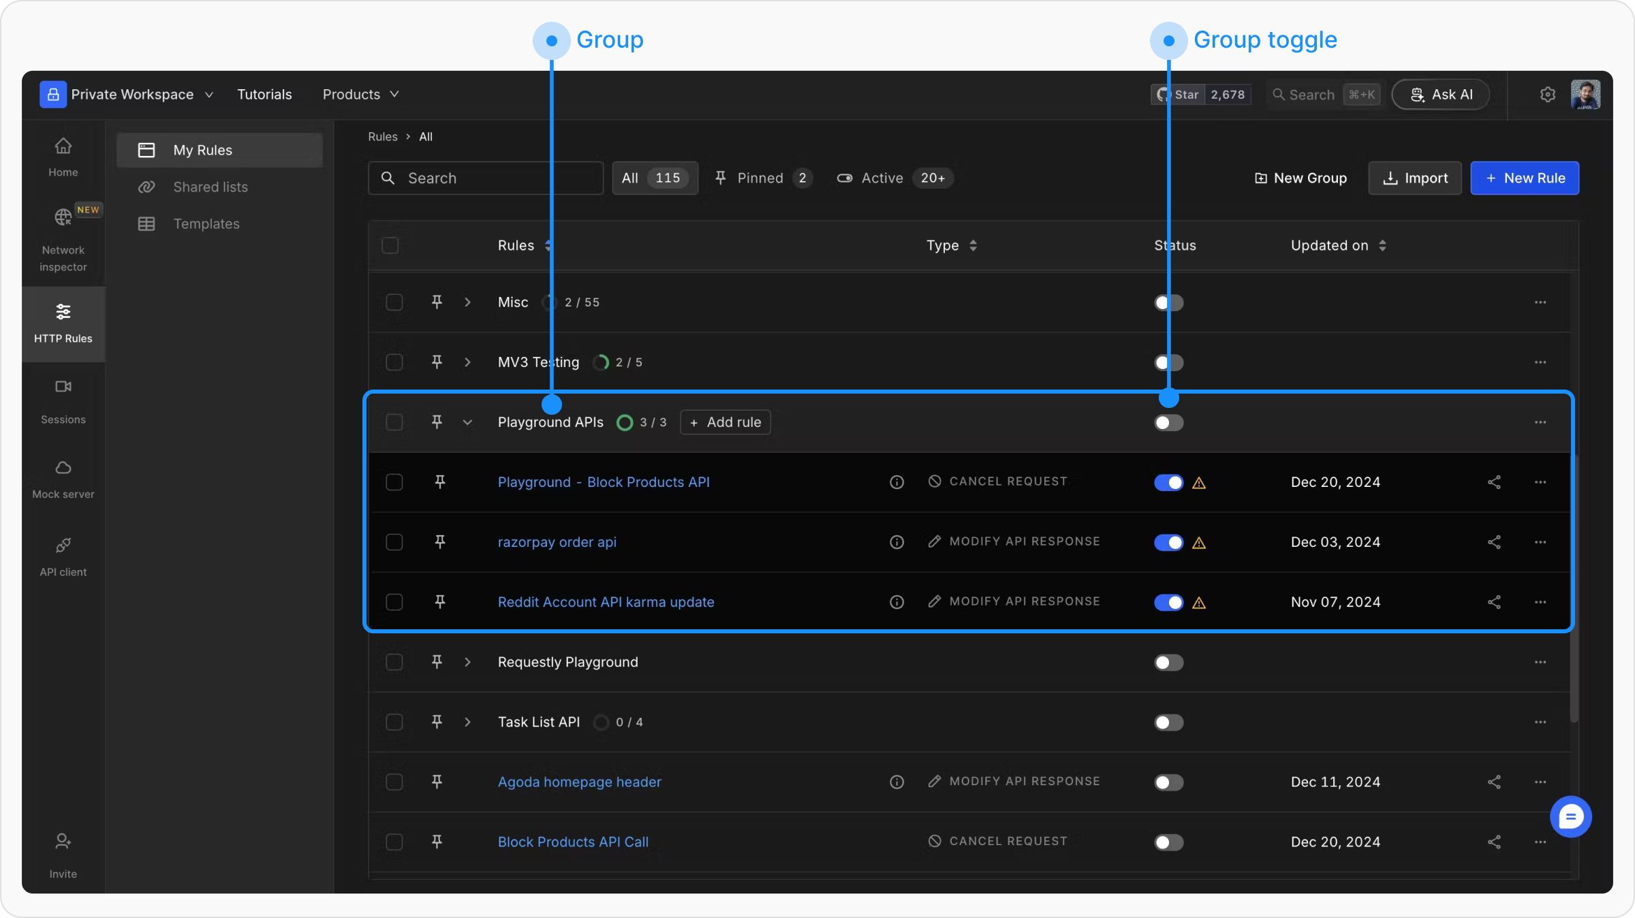Open the support chat bubble
The height and width of the screenshot is (918, 1635).
(1570, 817)
